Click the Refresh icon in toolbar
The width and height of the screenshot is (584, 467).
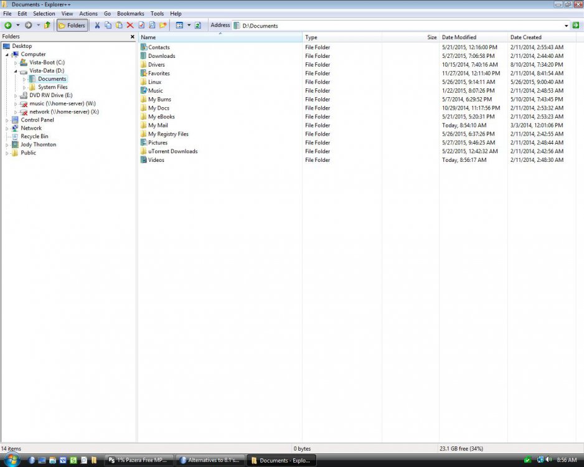coord(198,26)
